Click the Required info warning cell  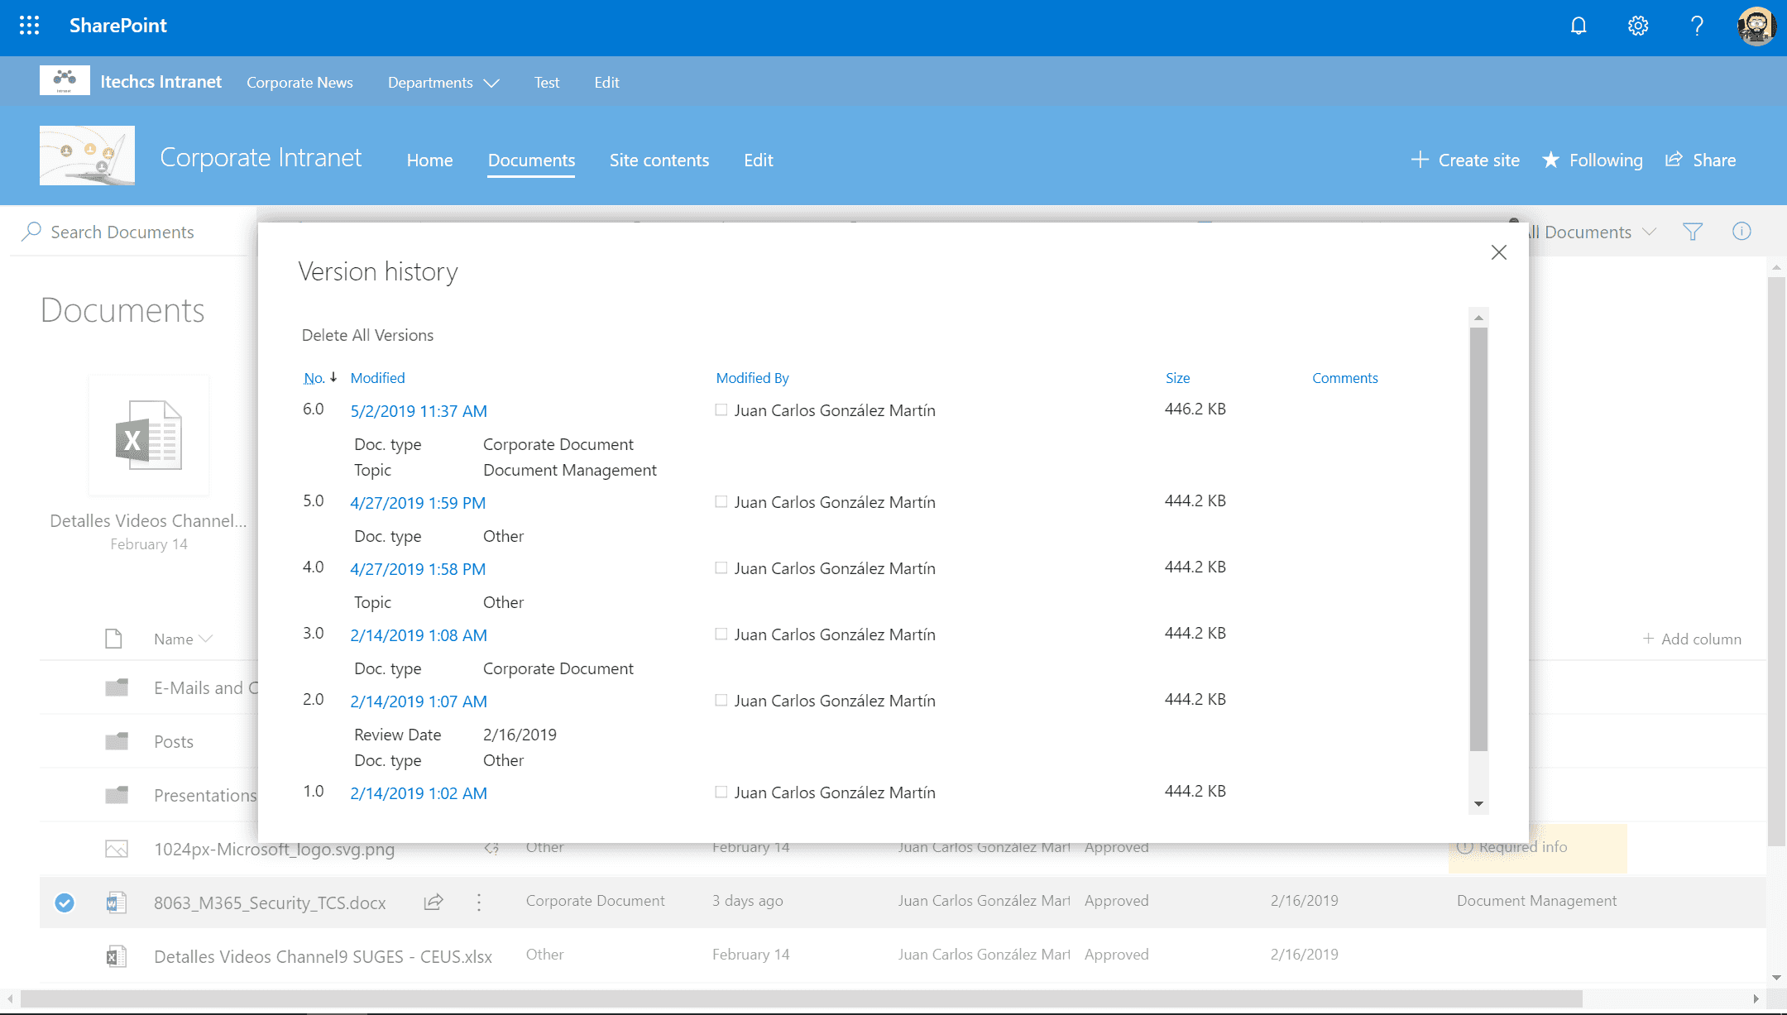(x=1537, y=848)
